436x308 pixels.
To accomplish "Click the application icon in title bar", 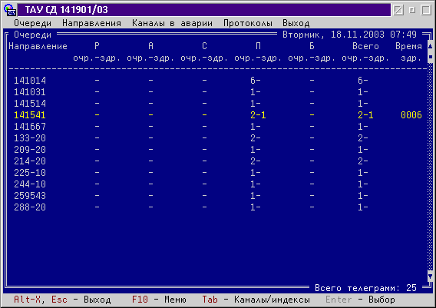I will [10, 10].
